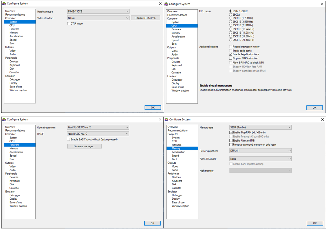The image size is (328, 230).
Task: Select Audio in the Firmware window tree
Action: [x=13, y=170]
